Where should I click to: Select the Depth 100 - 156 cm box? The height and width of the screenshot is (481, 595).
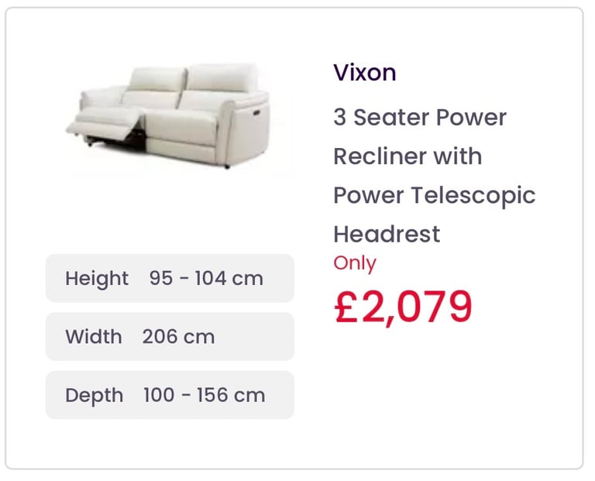coord(170,395)
